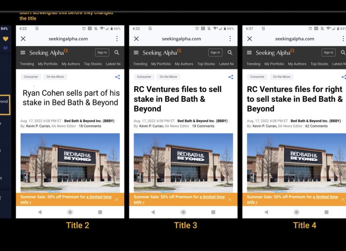Open Top Stocks tab in Title 3 screenshot
This screenshot has height=251, width=346.
click(206, 64)
